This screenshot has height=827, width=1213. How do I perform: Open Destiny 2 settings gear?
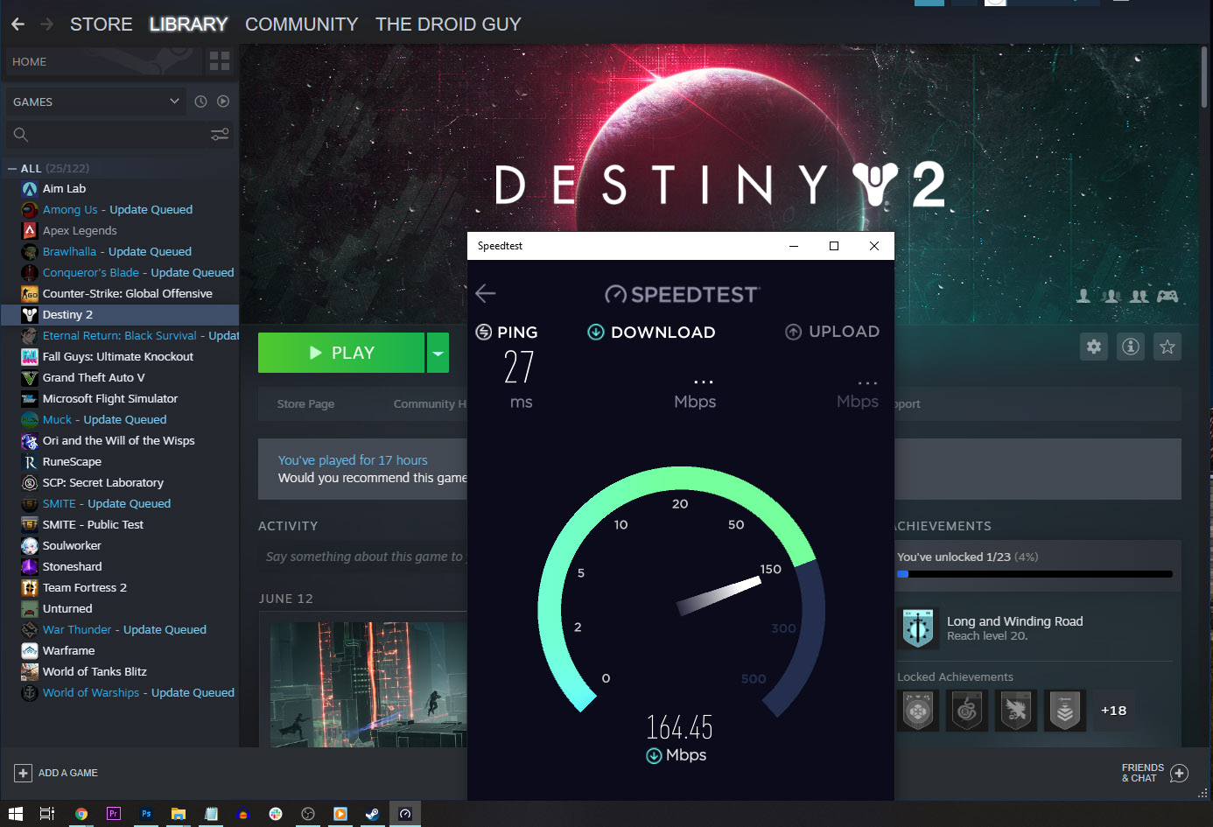[1094, 347]
